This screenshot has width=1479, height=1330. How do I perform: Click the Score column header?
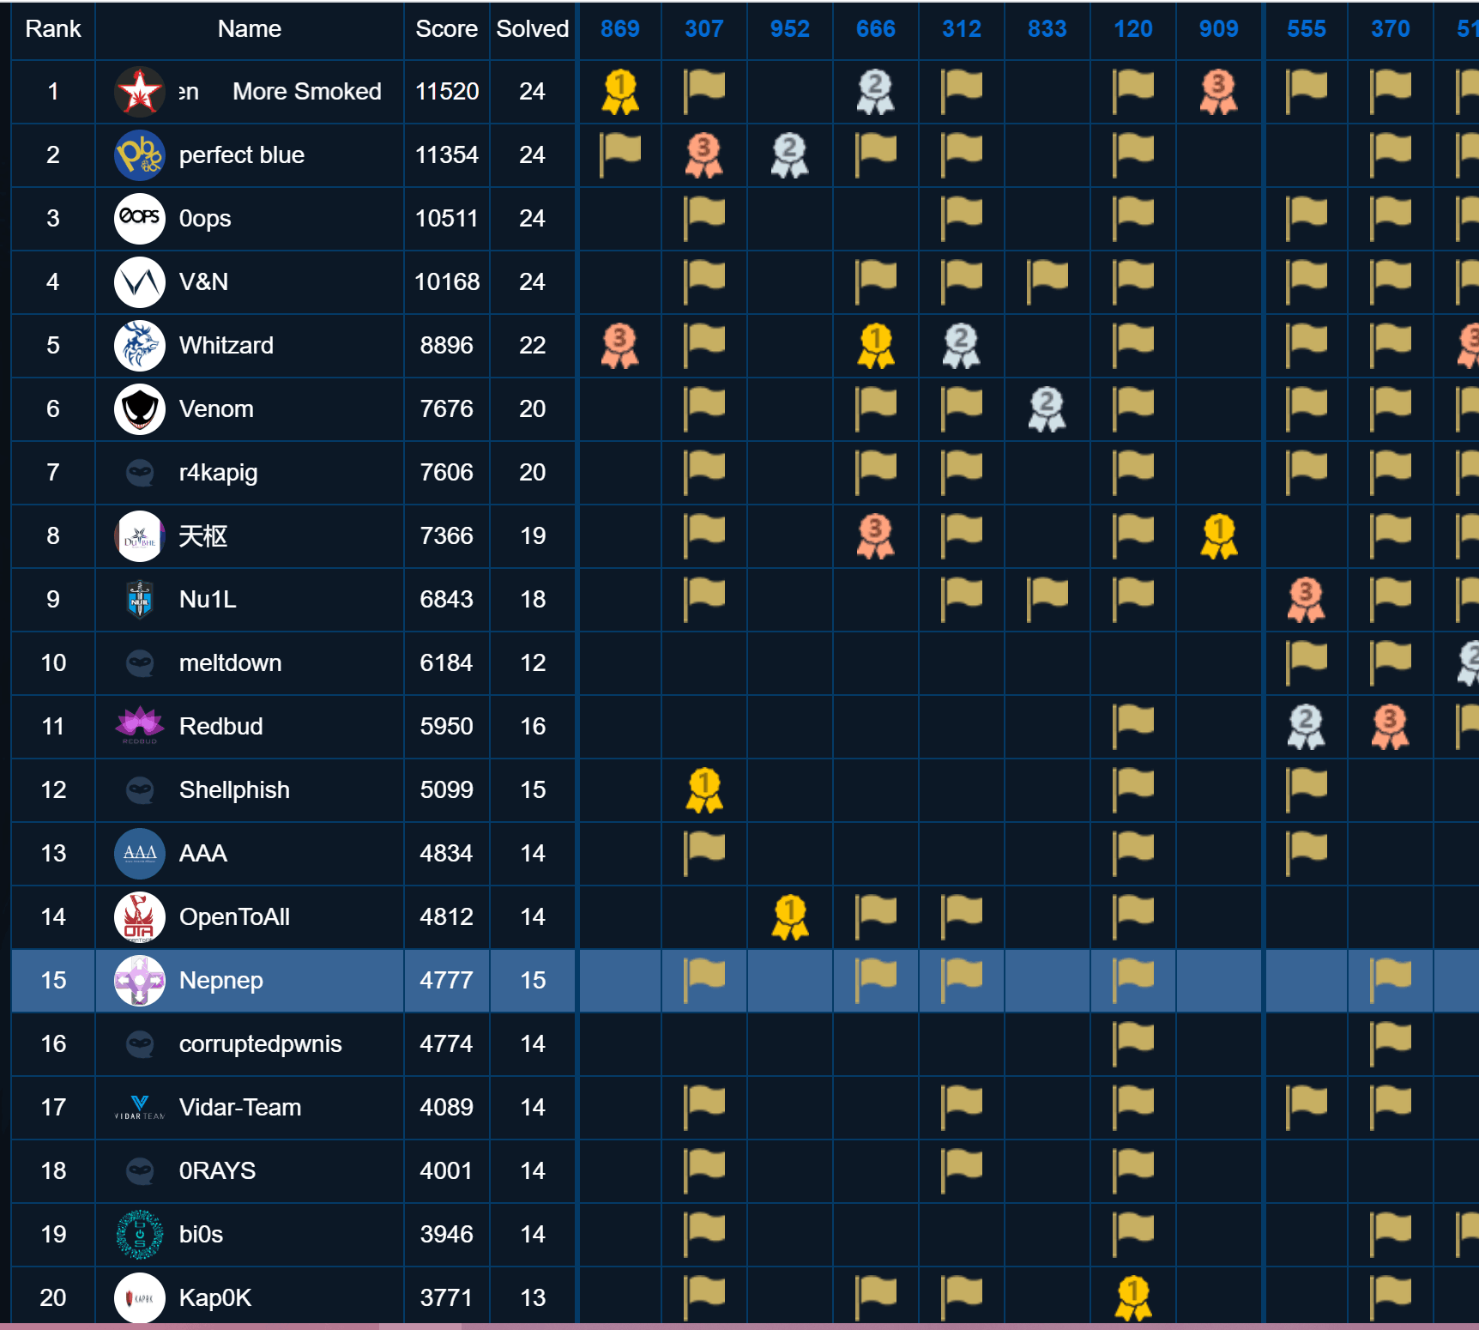pos(446,29)
